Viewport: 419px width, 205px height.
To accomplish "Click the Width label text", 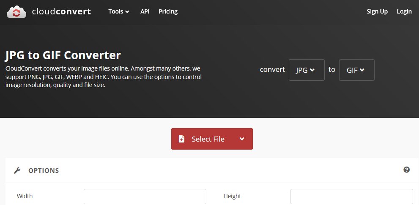I will (x=25, y=196).
